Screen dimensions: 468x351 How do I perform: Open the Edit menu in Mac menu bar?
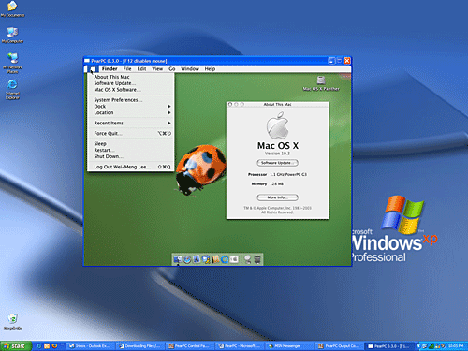coord(141,68)
